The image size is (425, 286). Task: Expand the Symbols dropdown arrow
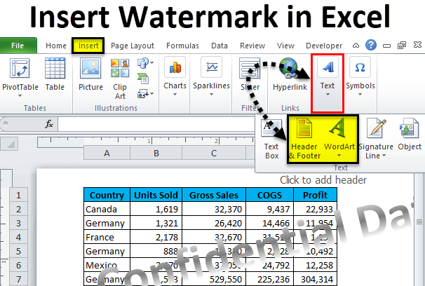(x=360, y=94)
